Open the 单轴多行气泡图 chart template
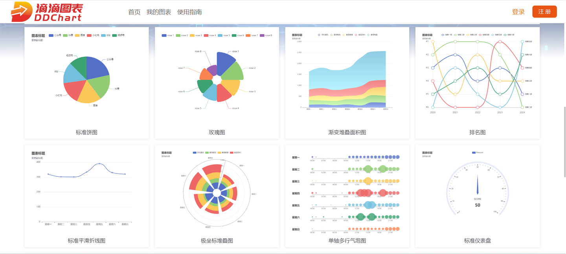Screen dimensions: 566x254 point(347,241)
